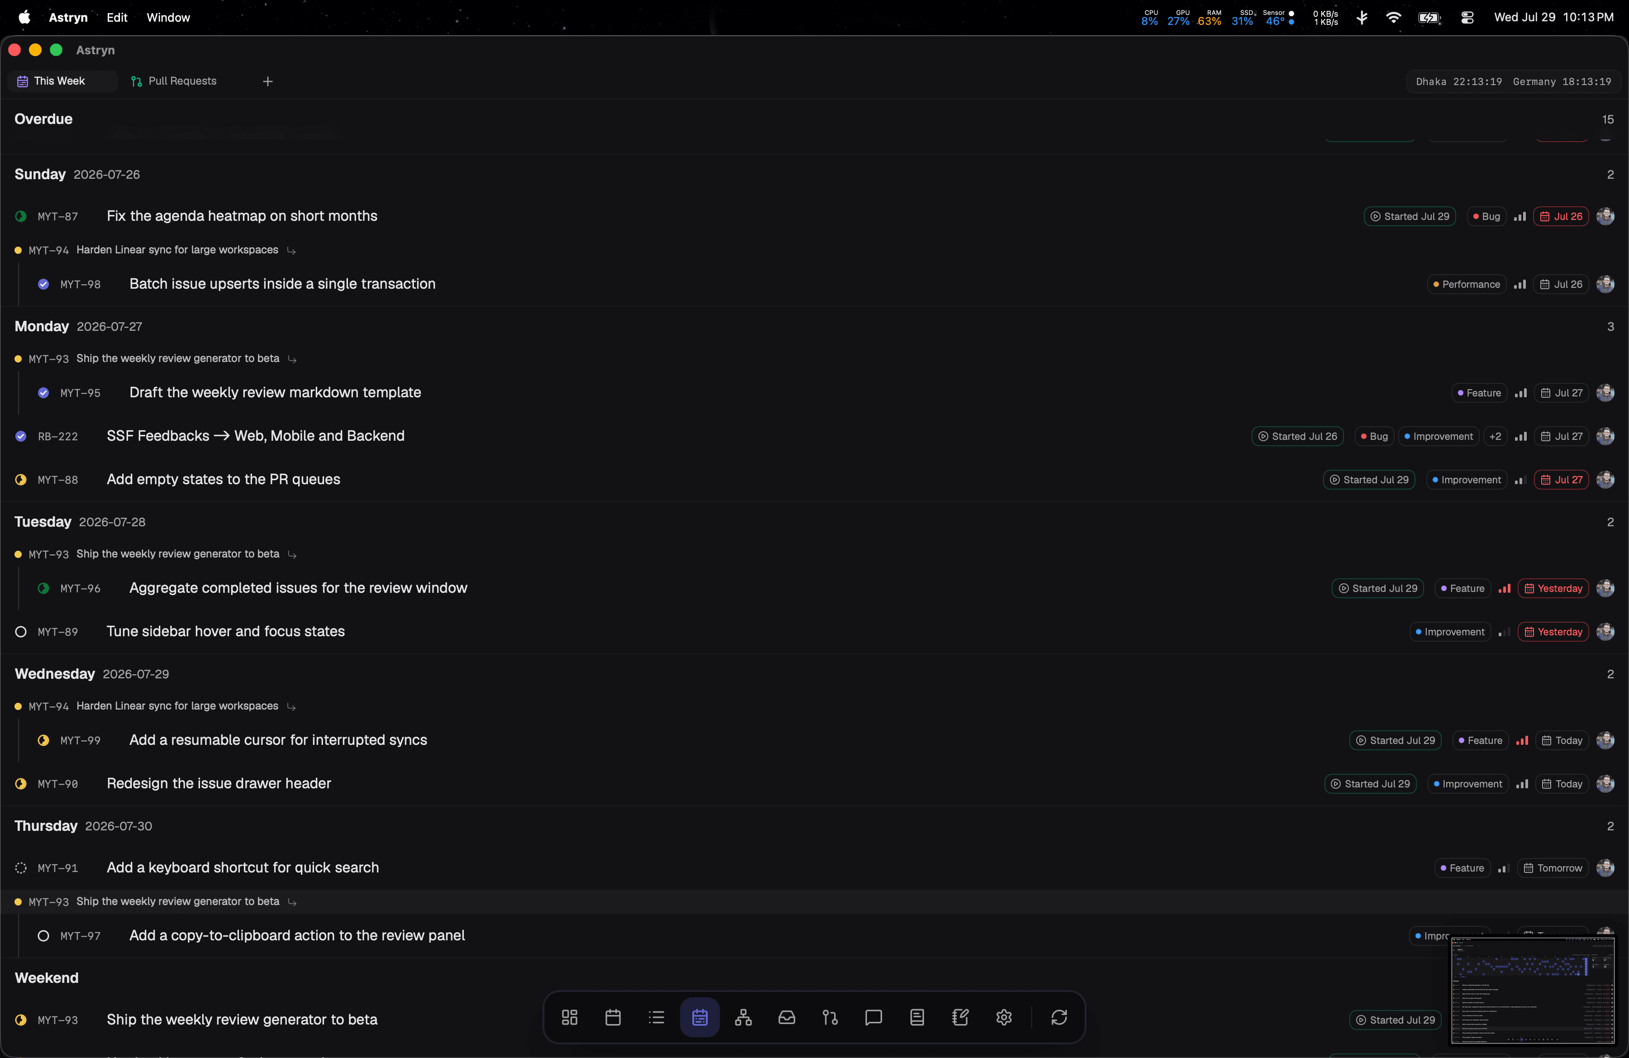1629x1058 pixels.
Task: Open the calendar view icon in dock
Action: pos(613,1017)
